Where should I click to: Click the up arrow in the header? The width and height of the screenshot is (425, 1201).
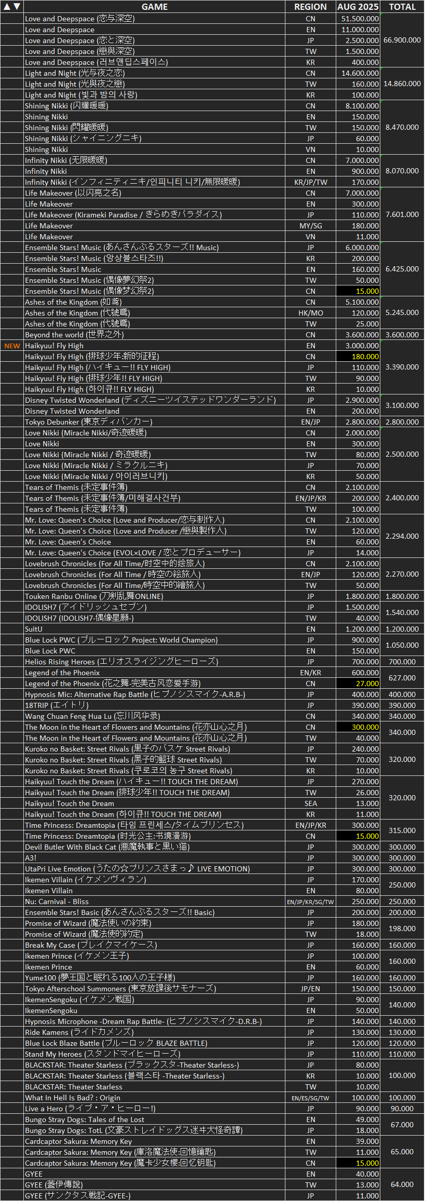[x=7, y=7]
